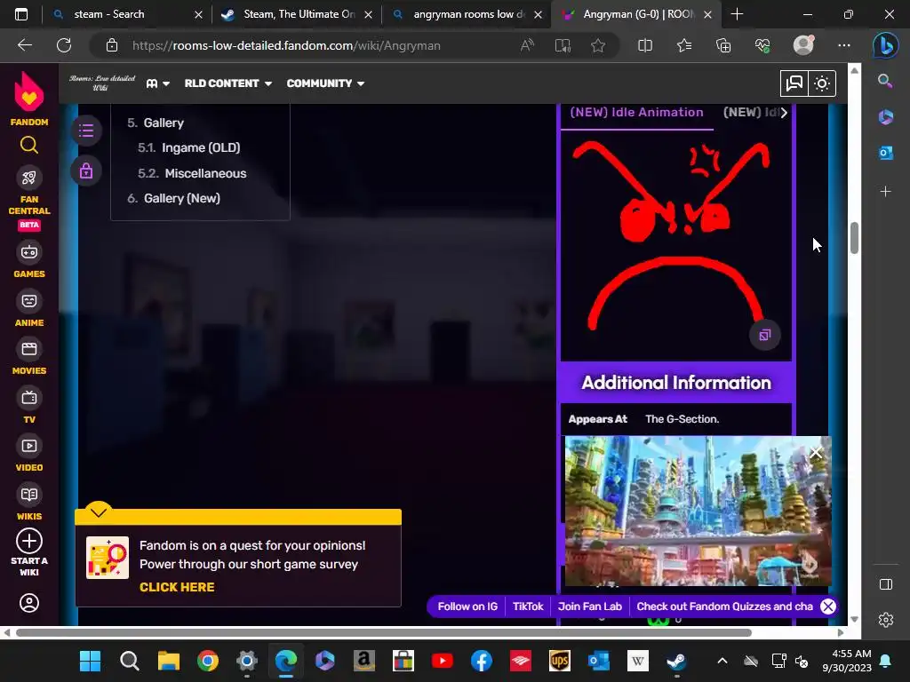Go back to previous page
Viewport: 910px width, 682px height.
[25, 45]
